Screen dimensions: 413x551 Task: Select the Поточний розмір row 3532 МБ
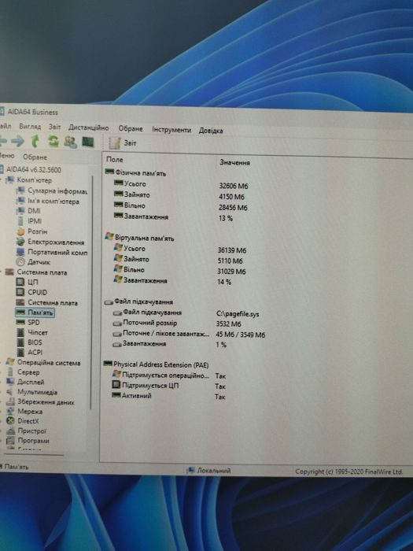177,324
